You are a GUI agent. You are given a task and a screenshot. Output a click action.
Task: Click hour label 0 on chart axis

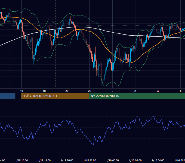[112, 91]
